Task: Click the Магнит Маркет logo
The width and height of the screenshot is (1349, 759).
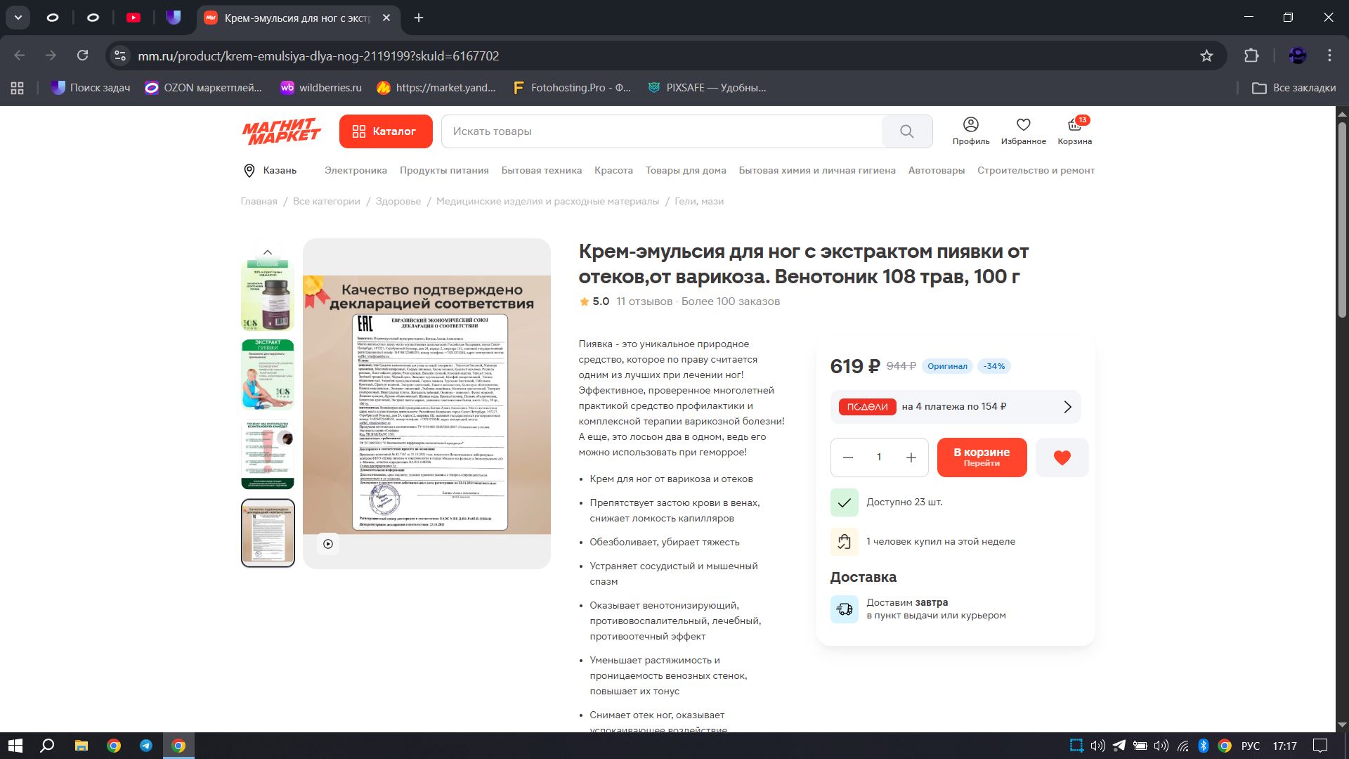Action: (281, 131)
